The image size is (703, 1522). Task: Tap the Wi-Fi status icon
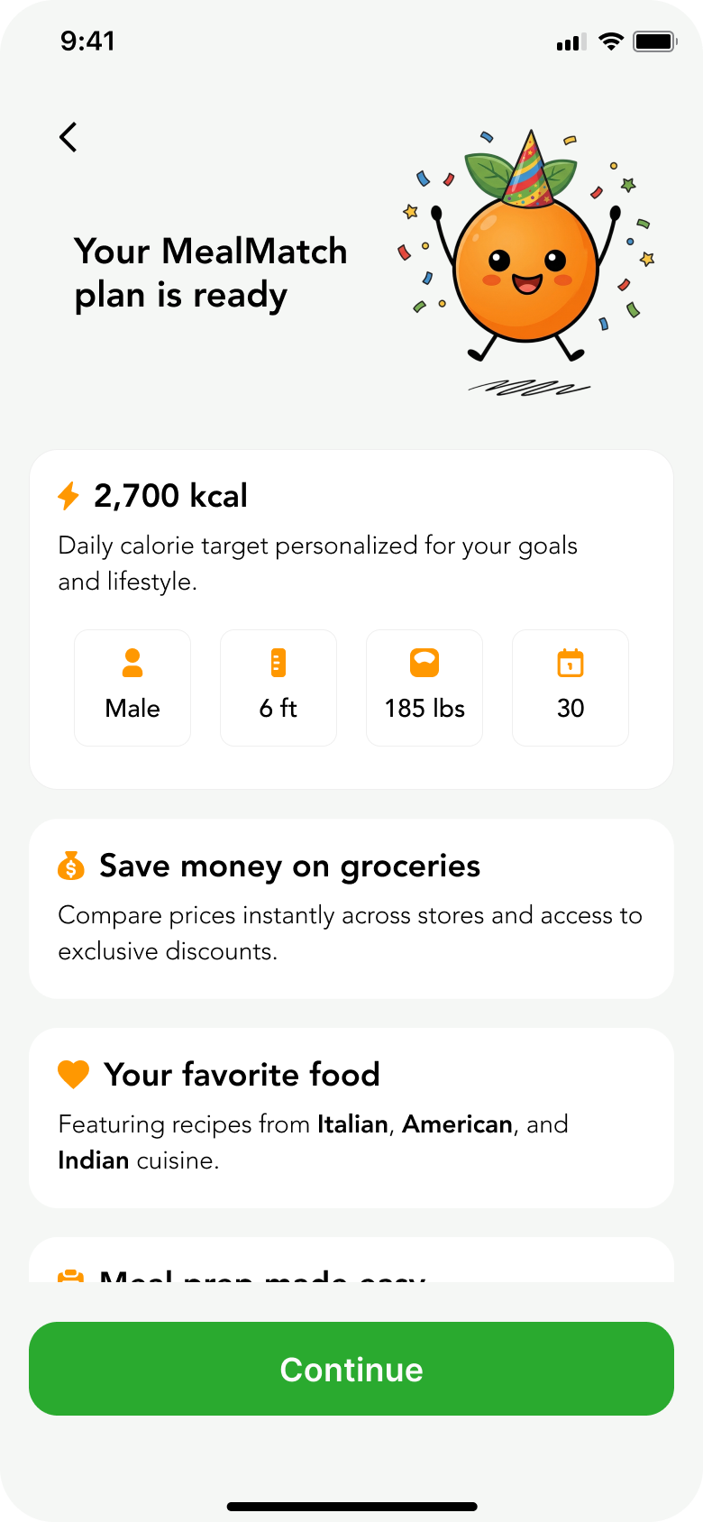[x=611, y=41]
